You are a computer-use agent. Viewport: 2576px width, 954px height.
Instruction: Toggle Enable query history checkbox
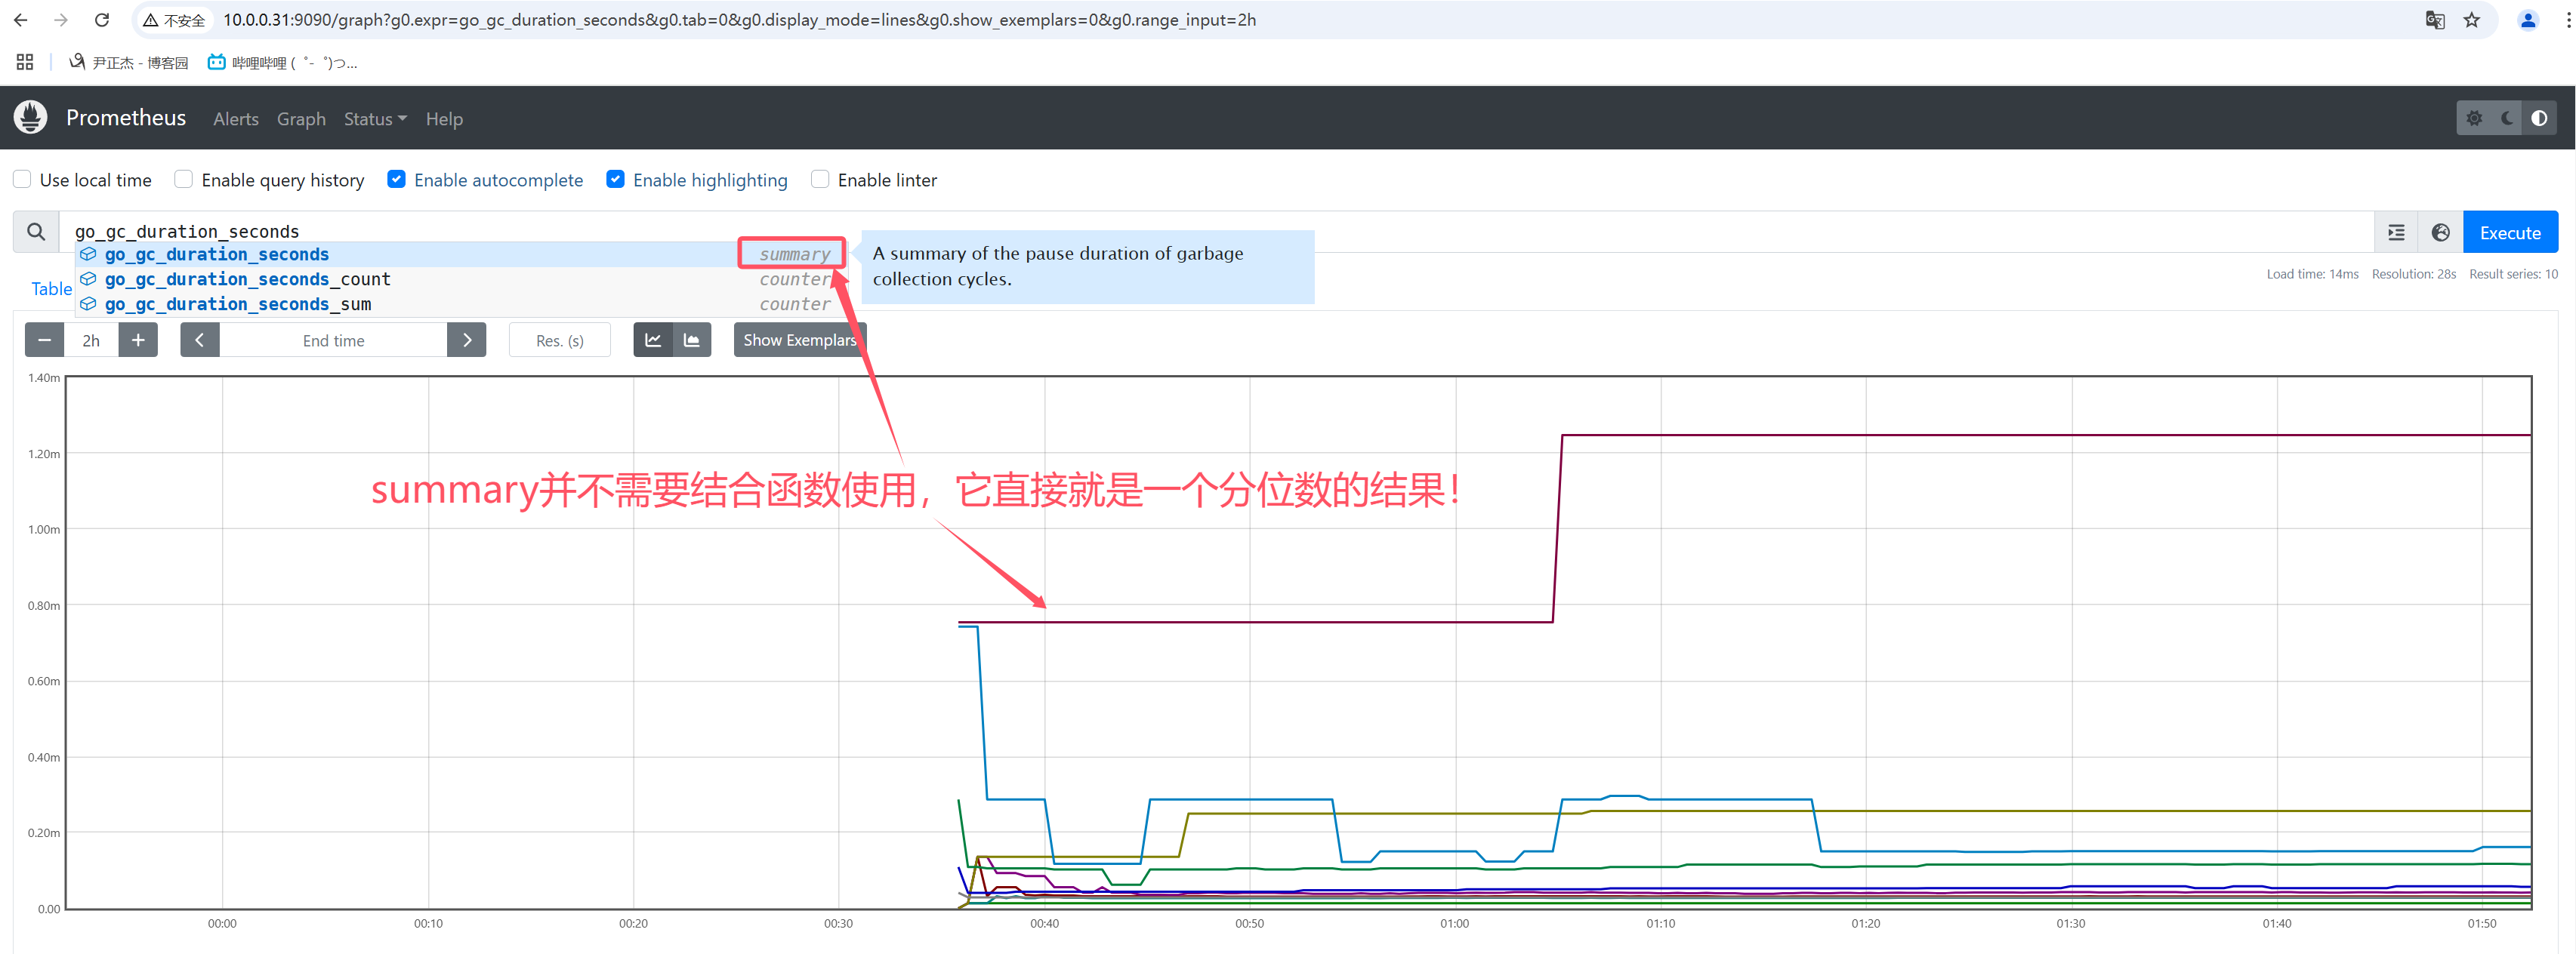(184, 180)
